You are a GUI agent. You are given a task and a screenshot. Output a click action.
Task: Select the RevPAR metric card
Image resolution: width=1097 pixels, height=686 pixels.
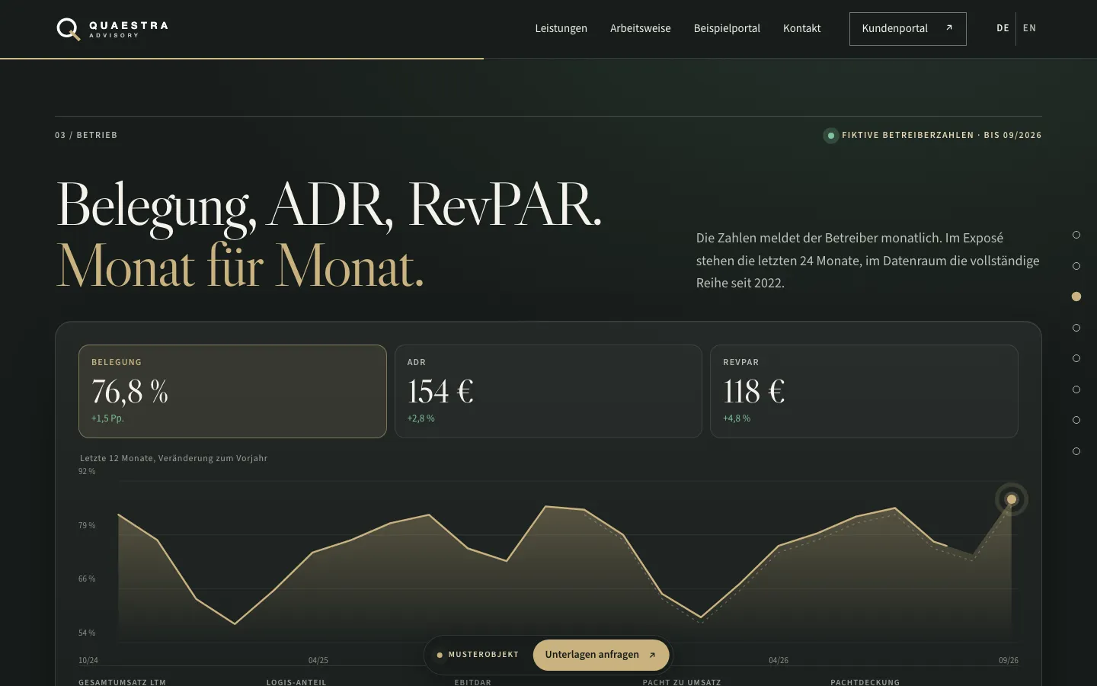tap(864, 391)
